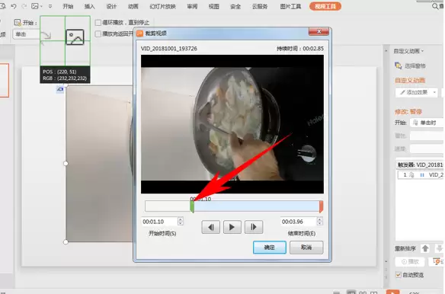Step to the previous frame
445x294 pixels.
pyautogui.click(x=210, y=227)
